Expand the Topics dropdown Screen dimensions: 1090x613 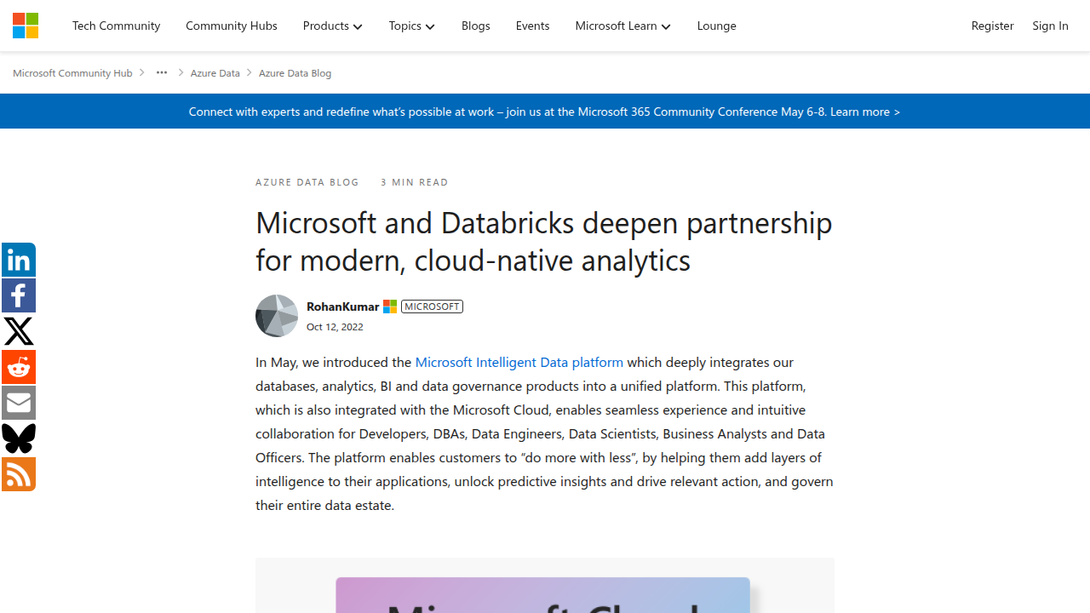[411, 26]
